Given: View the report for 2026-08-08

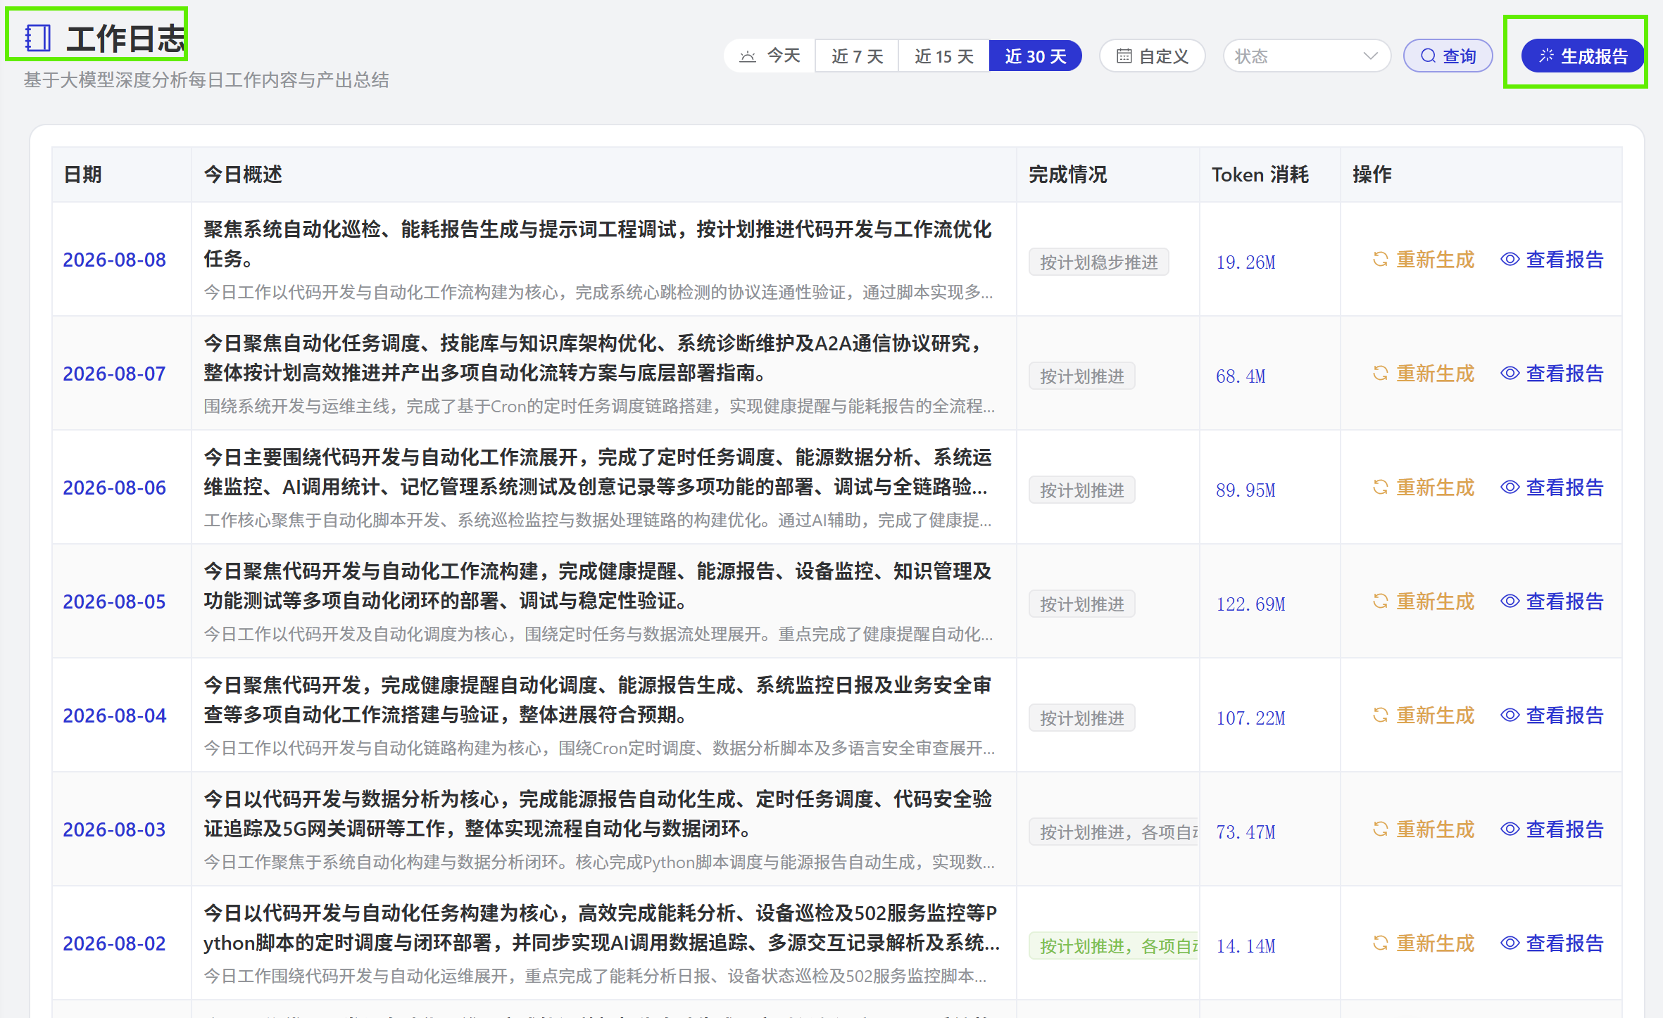Looking at the screenshot, I should (x=1552, y=260).
